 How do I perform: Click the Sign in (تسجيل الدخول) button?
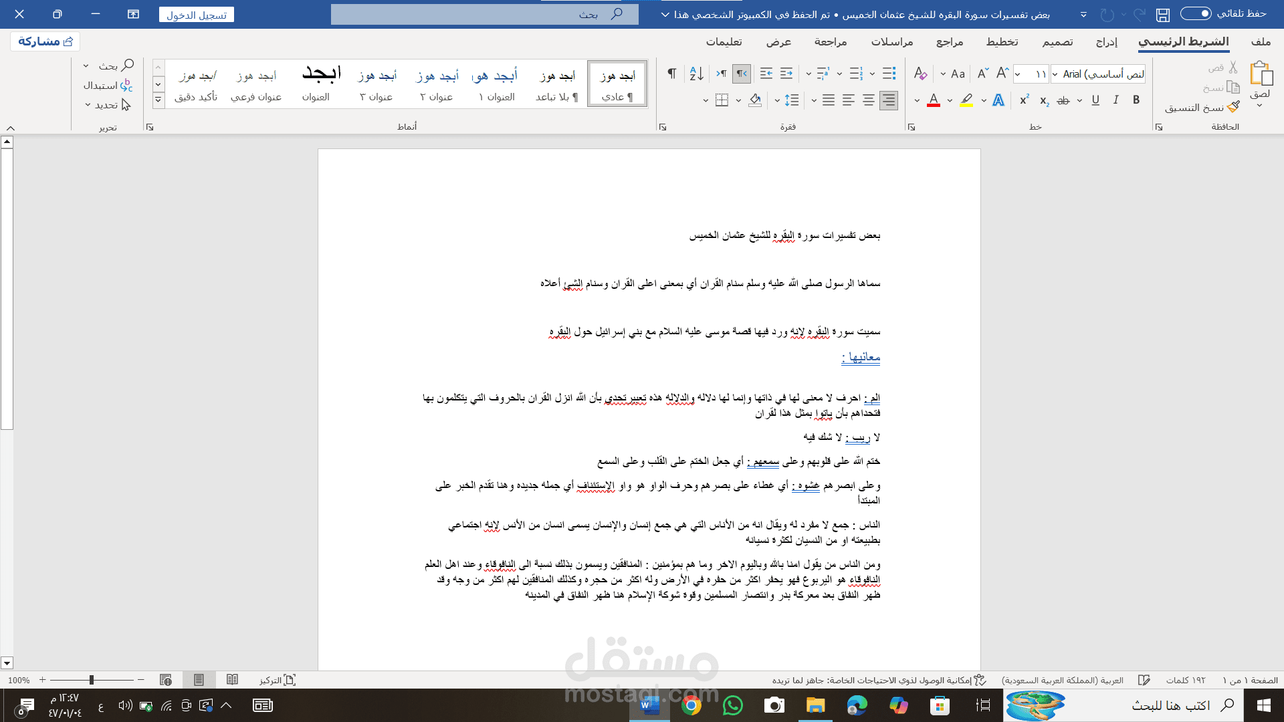click(197, 15)
